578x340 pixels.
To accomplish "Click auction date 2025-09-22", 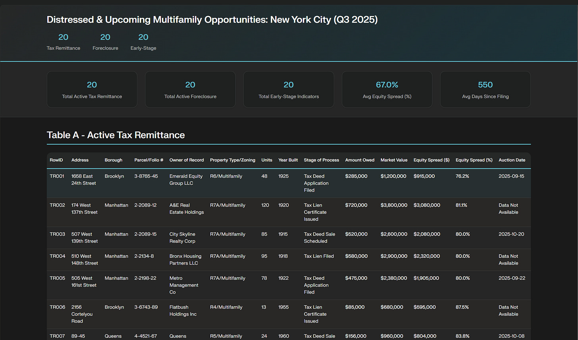I will pyautogui.click(x=512, y=278).
